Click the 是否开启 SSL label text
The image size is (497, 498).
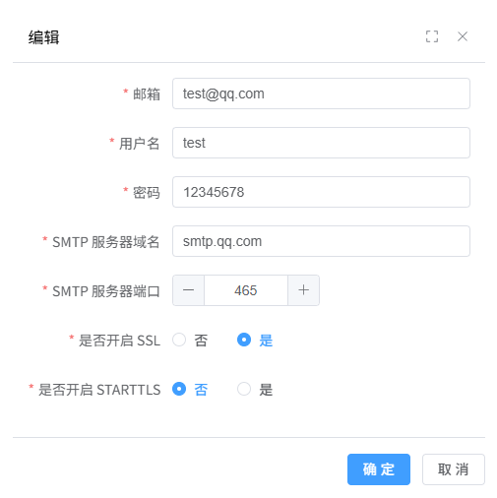[119, 341]
